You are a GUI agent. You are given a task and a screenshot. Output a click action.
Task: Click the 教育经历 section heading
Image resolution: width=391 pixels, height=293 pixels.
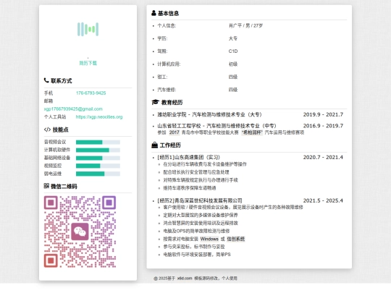pos(172,103)
